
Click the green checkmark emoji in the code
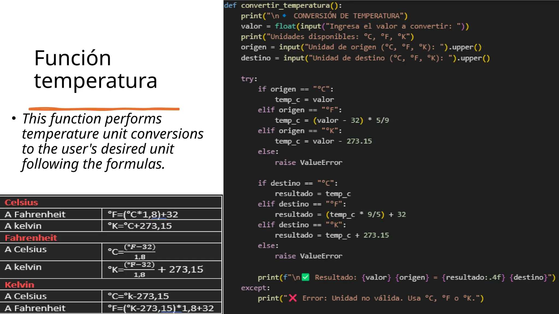coord(305,277)
